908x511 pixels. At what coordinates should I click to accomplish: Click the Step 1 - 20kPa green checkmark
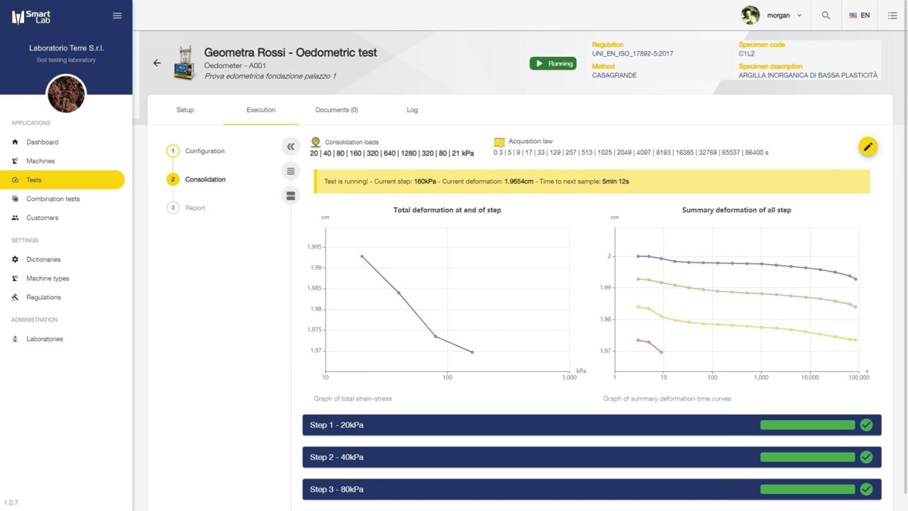point(866,425)
